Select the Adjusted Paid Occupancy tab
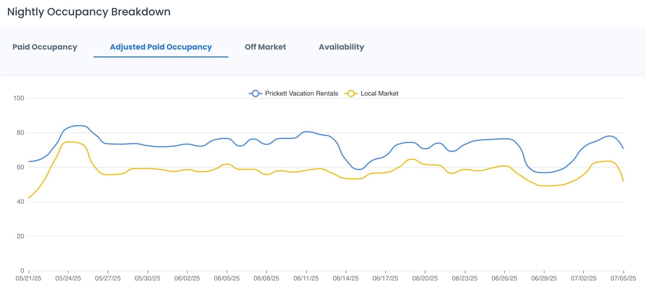 (161, 47)
